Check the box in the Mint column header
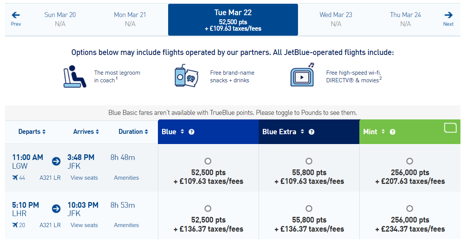The height and width of the screenshot is (243, 465). pos(450,128)
